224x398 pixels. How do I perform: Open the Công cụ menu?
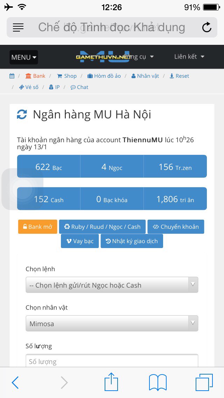(x=139, y=57)
